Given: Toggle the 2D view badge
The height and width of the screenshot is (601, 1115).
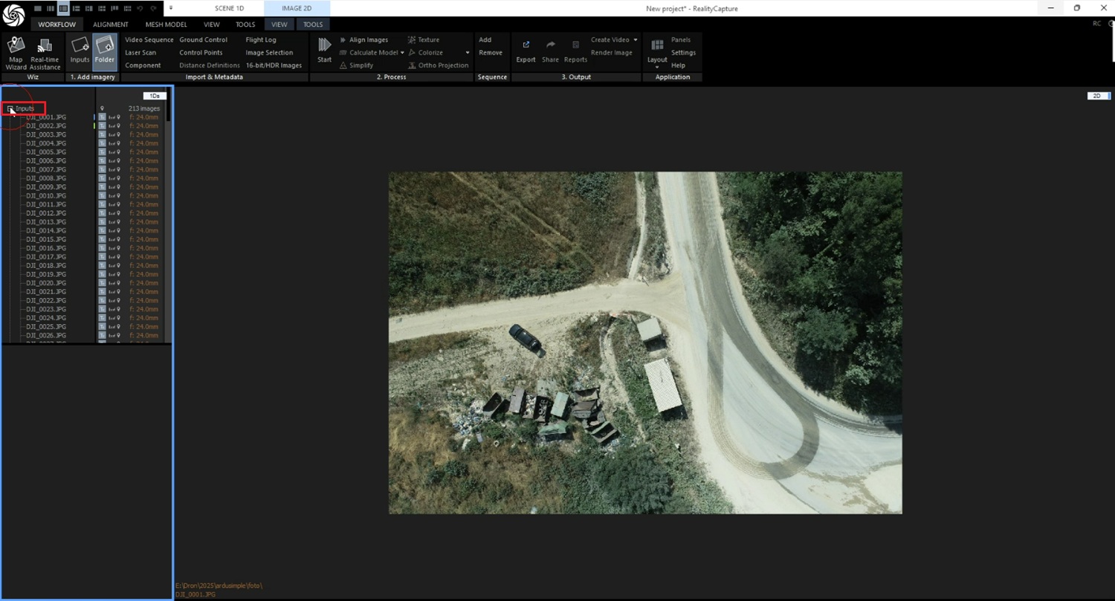Looking at the screenshot, I should (1097, 96).
